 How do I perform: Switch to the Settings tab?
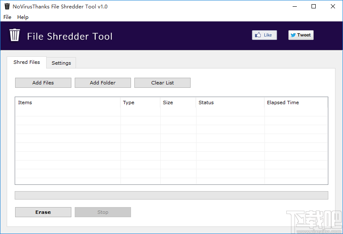[x=61, y=63]
